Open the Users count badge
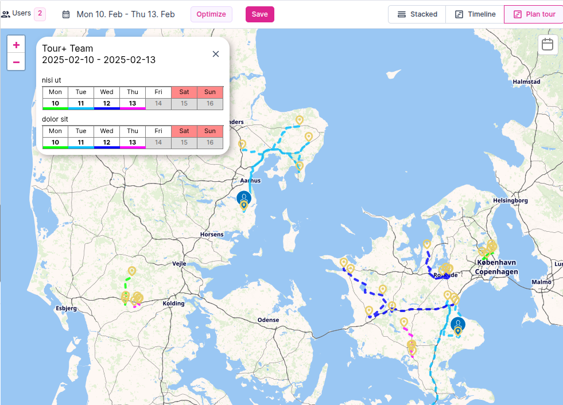The height and width of the screenshot is (405, 563). point(40,14)
